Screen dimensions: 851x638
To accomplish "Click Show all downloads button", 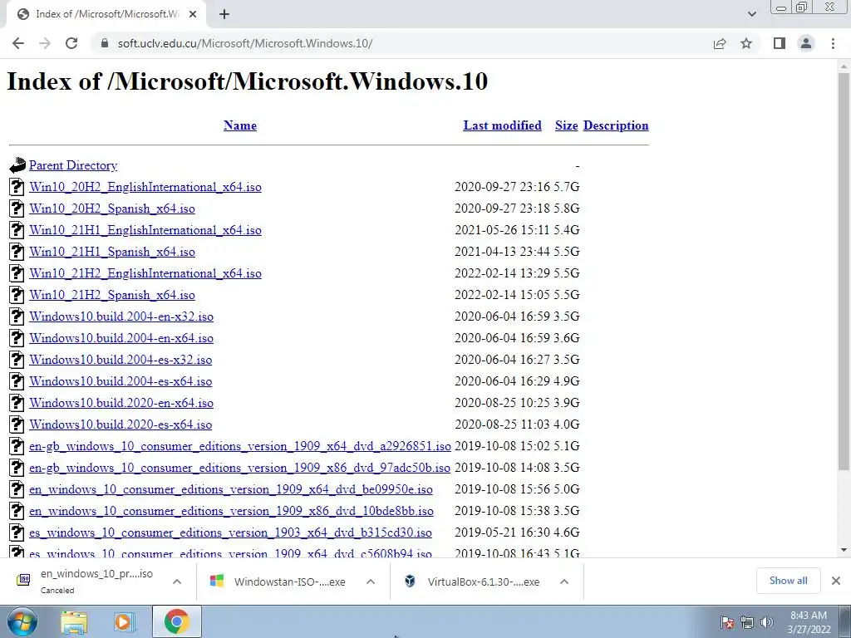I will coord(788,581).
